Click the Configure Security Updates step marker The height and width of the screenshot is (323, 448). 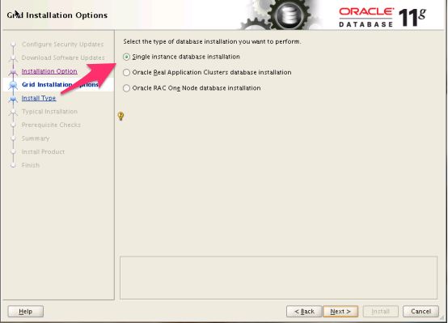coord(13,45)
